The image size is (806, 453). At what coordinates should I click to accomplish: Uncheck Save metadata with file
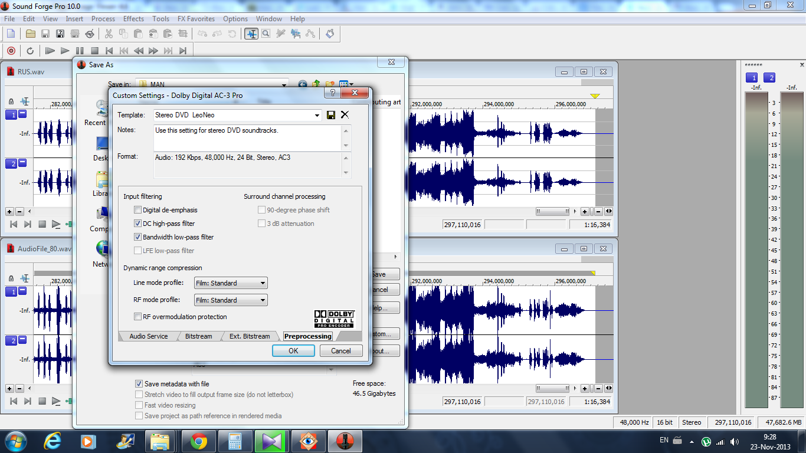point(139,384)
